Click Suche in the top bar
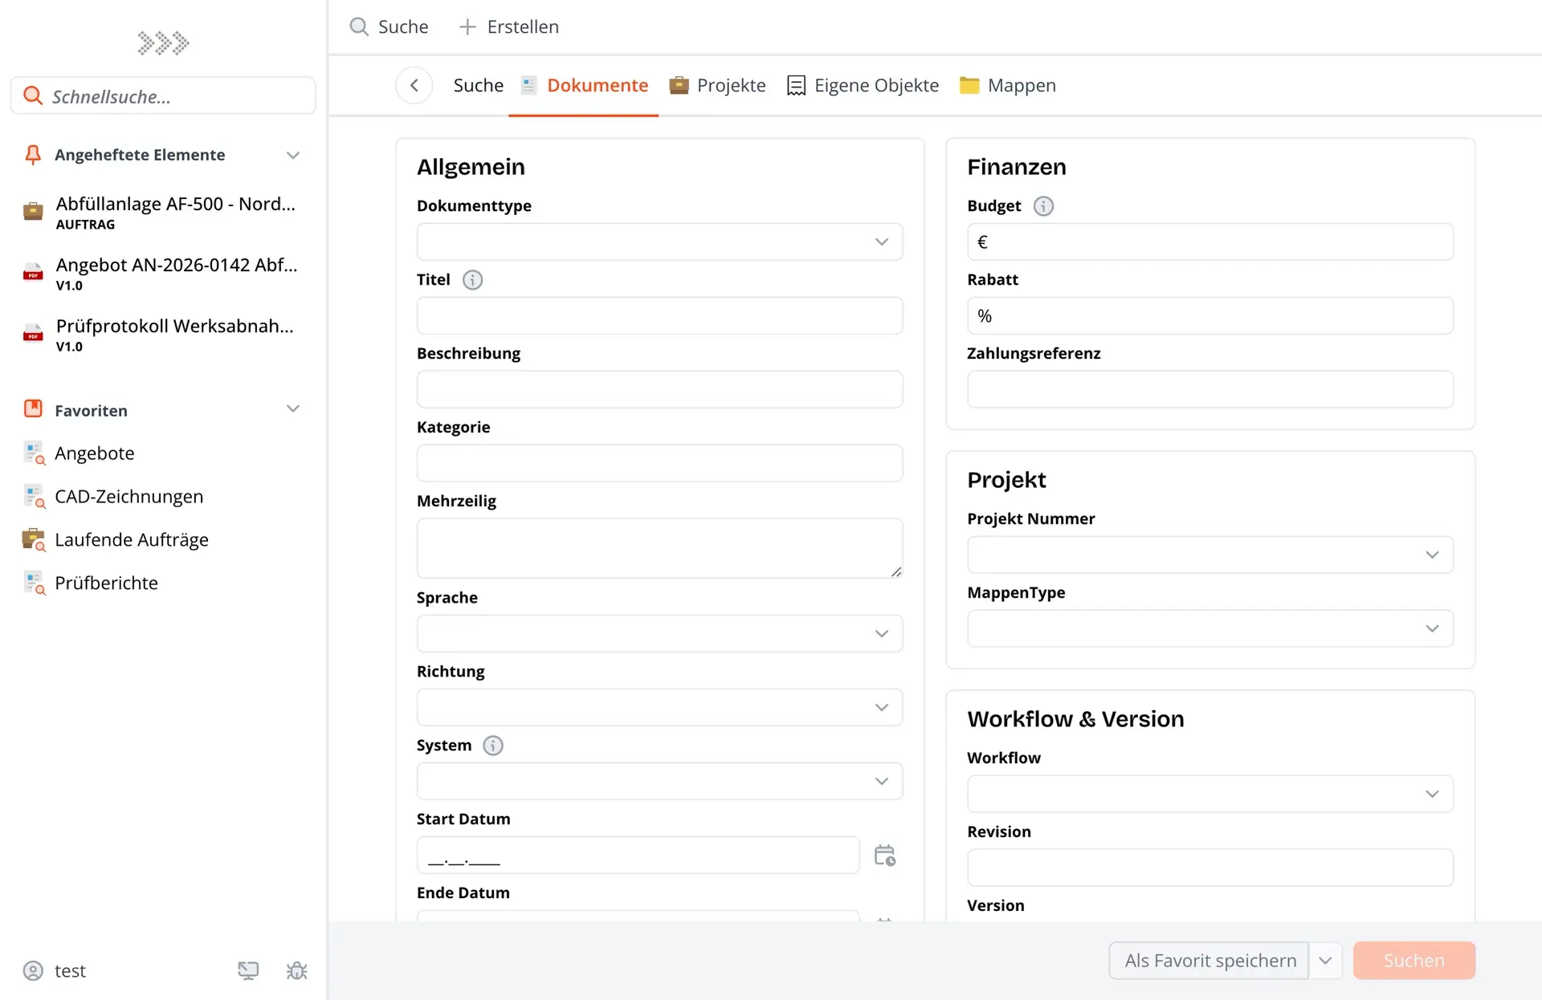 tap(390, 27)
